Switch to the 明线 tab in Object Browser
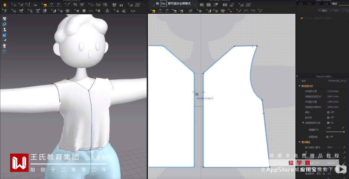 (334, 4)
